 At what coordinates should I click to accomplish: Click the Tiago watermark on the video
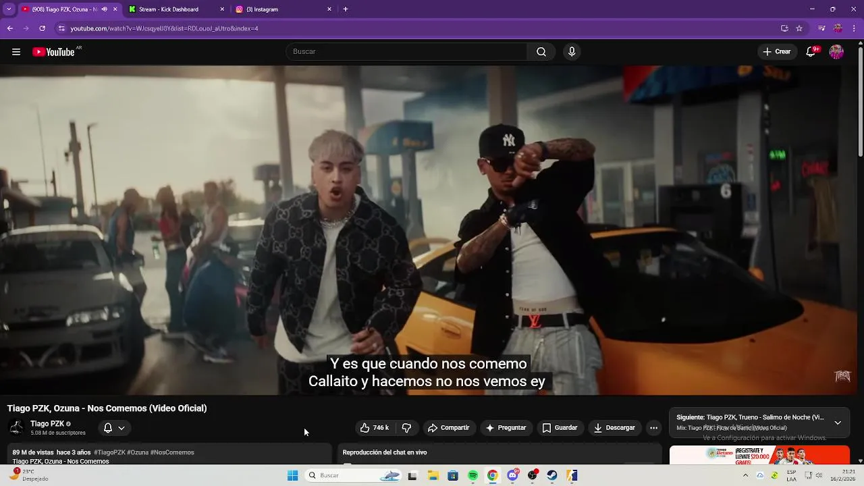(842, 376)
